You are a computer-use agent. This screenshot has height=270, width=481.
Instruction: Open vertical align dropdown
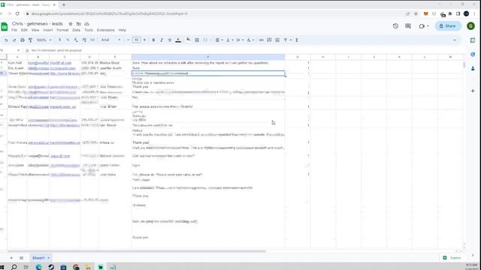tap(229, 40)
